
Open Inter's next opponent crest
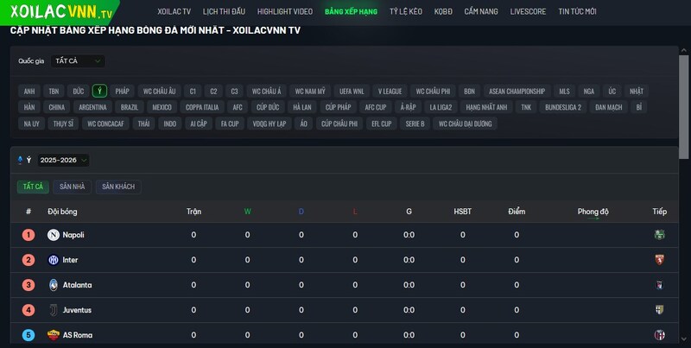tap(659, 260)
